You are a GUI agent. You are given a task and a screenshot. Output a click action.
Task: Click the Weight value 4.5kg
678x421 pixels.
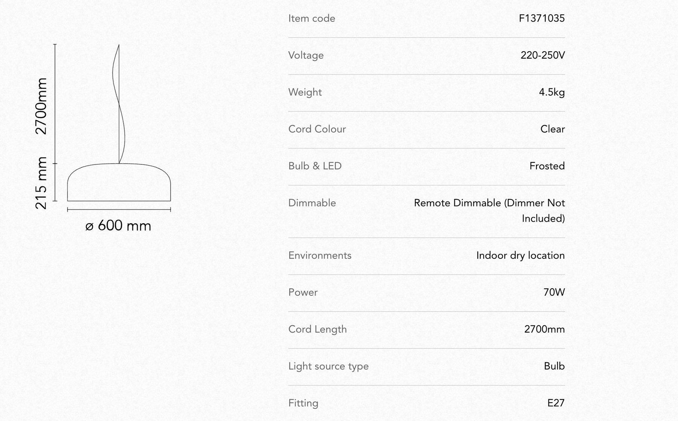(552, 92)
